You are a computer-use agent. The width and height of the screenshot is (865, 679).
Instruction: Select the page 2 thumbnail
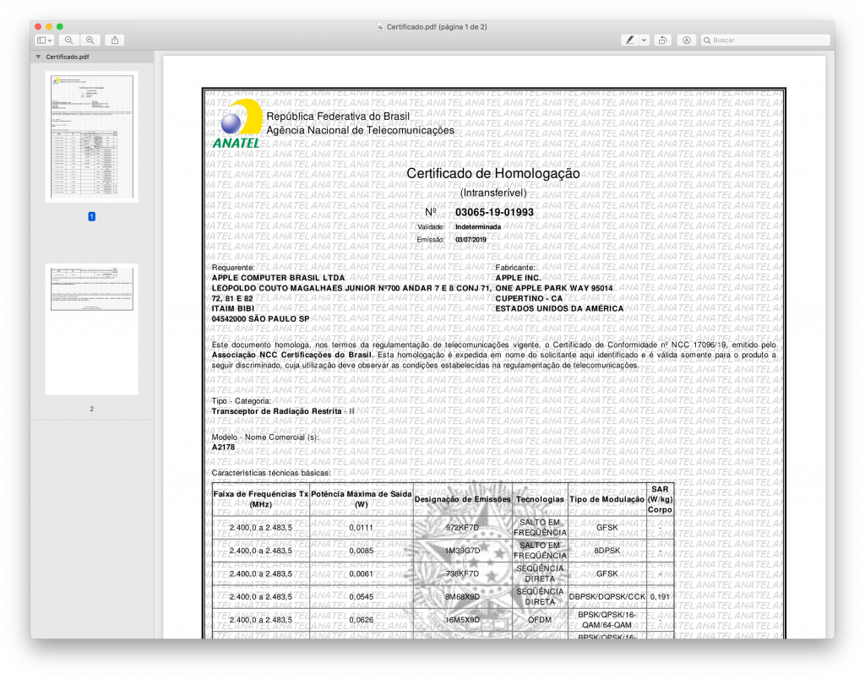(91, 329)
